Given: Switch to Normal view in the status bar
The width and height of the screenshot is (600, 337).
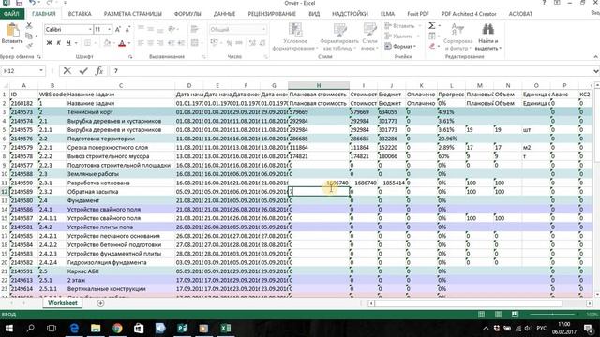Looking at the screenshot, I should click(481, 315).
